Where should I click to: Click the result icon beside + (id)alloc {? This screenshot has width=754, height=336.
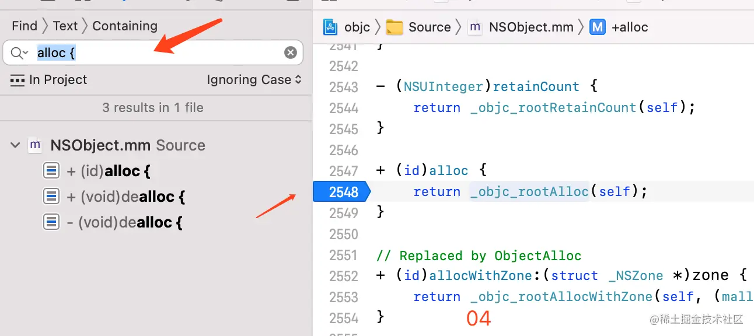click(x=51, y=171)
